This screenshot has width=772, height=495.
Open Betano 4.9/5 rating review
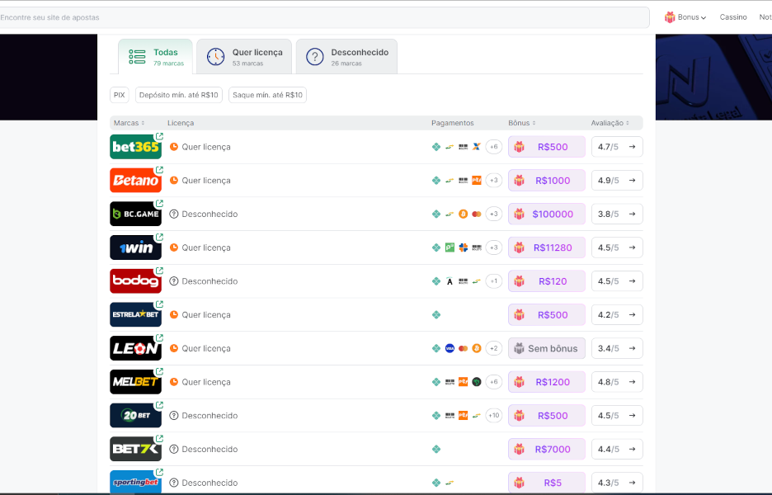617,181
